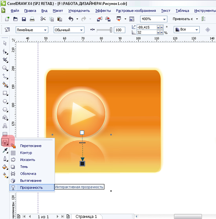Click the transparency midpoint value field 100
The height and width of the screenshot is (219, 216).
(x=119, y=30)
